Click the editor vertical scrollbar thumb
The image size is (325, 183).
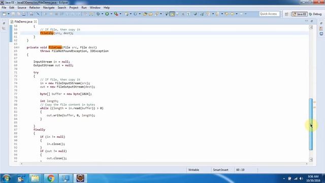[x=311, y=124]
